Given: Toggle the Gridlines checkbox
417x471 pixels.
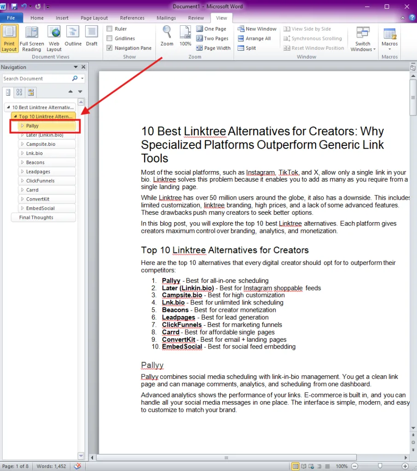Looking at the screenshot, I should click(110, 39).
